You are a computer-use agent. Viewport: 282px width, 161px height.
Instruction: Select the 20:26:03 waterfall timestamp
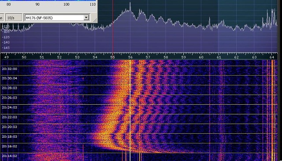10,98
